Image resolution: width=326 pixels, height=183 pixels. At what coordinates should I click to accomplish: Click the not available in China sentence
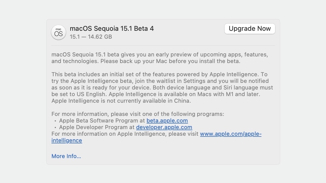pos(121,101)
